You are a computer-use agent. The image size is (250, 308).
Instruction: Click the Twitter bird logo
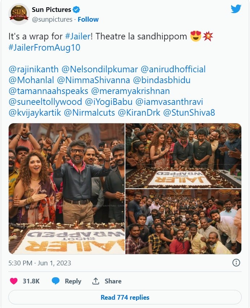point(236,9)
